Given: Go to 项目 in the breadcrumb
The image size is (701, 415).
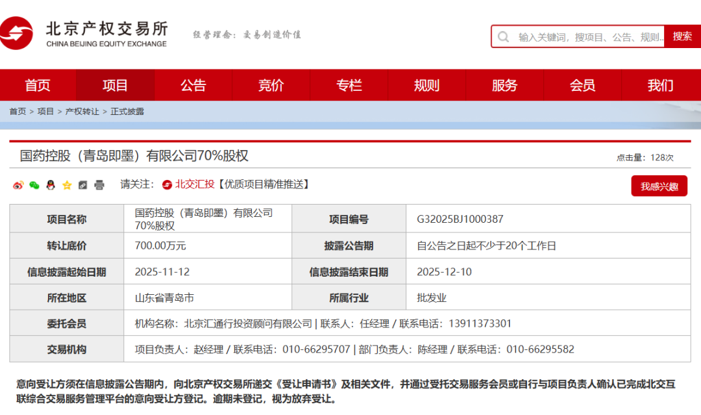Looking at the screenshot, I should (x=45, y=111).
